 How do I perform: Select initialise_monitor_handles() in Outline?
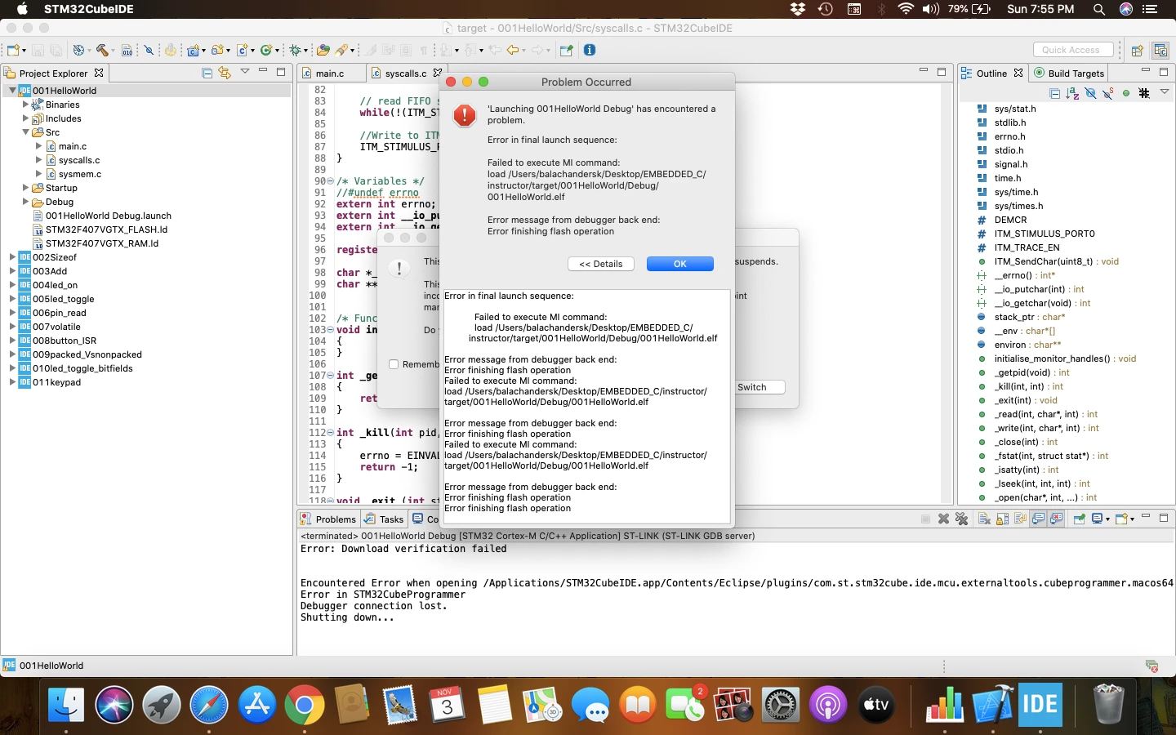tap(1057, 359)
